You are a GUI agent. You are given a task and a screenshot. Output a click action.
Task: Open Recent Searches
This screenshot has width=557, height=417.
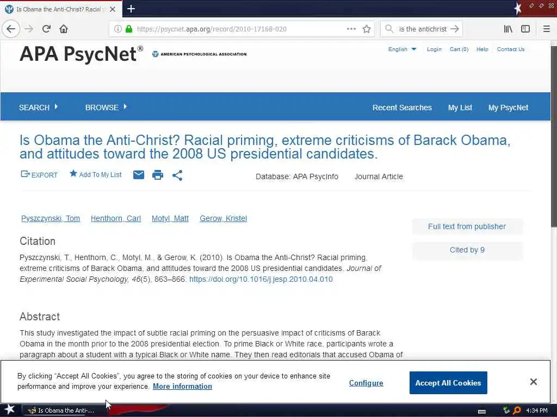402,108
